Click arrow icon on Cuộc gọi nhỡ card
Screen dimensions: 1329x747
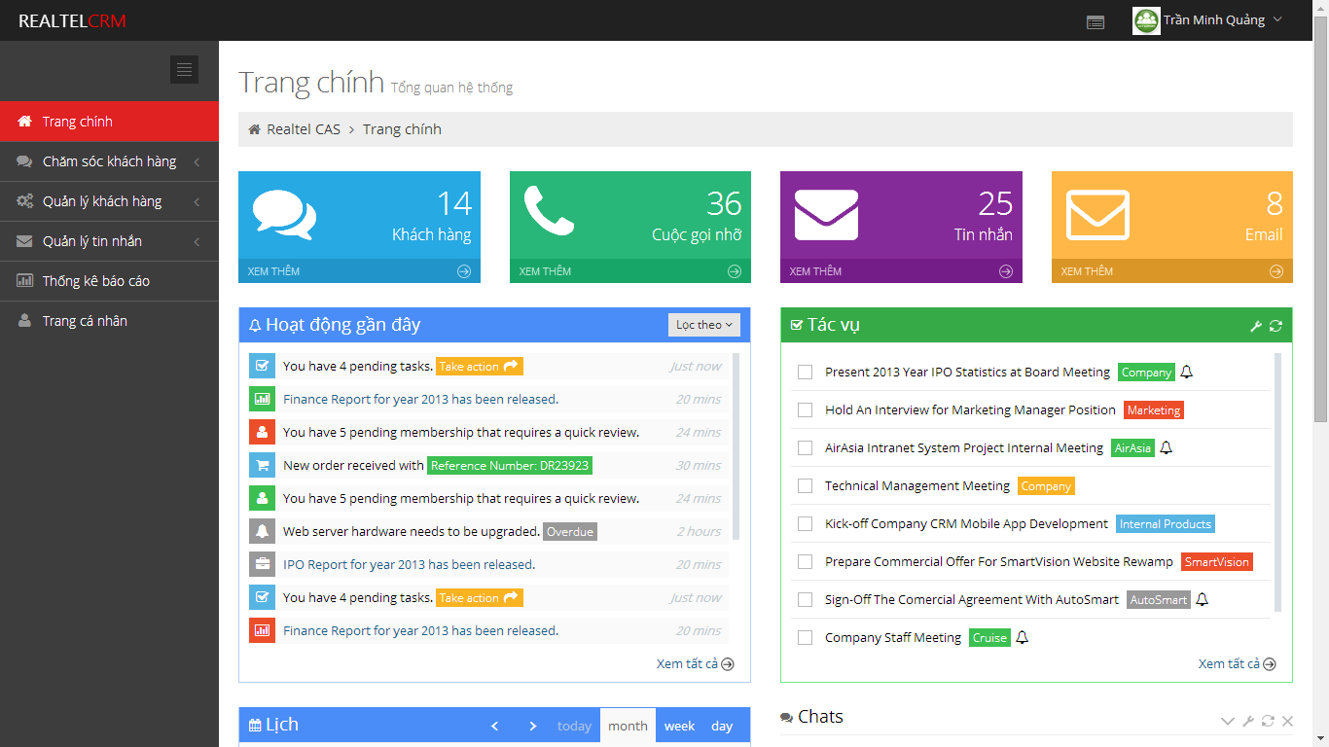736,271
